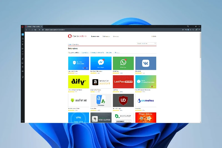Open sidebar three-dot setup menu
The image size is (222, 148).
click(23, 121)
